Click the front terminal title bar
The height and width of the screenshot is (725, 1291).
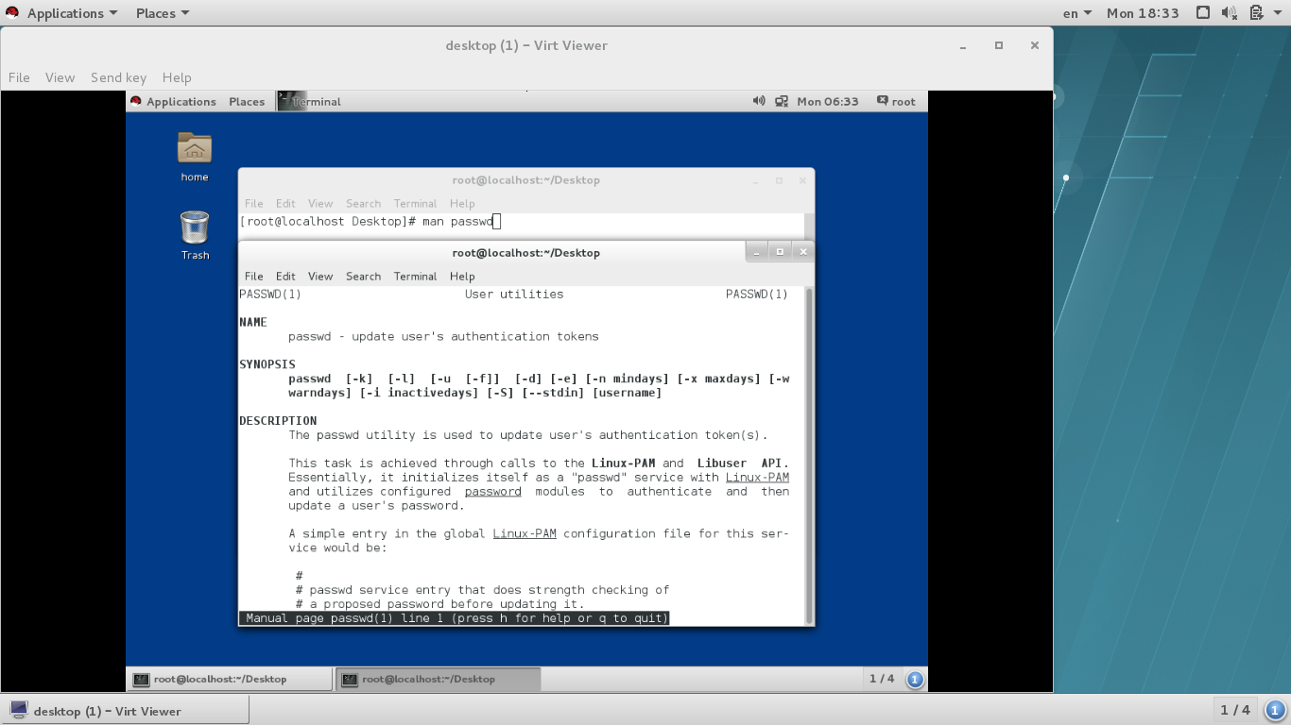coord(525,252)
